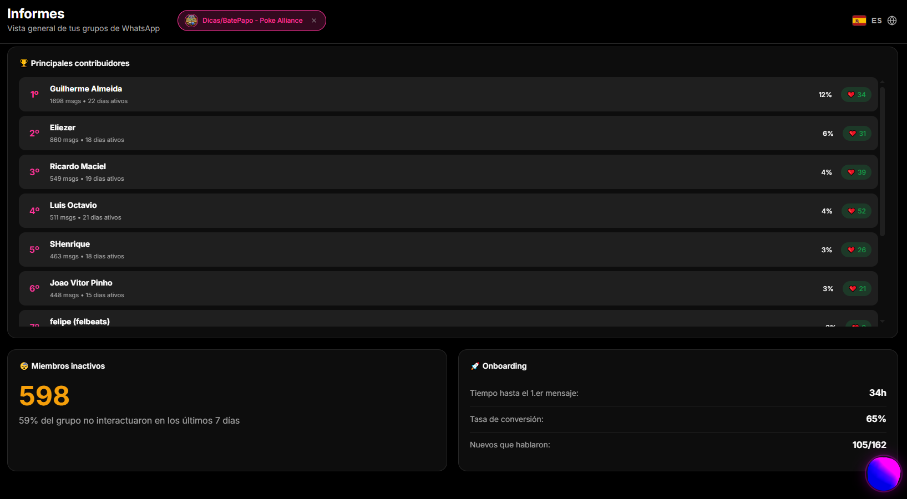Click the 3º rank badge
This screenshot has width=907, height=499.
pyautogui.click(x=34, y=172)
